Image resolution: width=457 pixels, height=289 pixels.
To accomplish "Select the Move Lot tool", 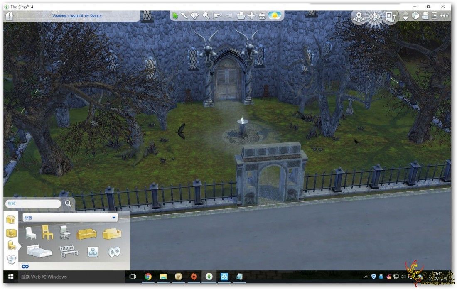I will click(x=251, y=15).
